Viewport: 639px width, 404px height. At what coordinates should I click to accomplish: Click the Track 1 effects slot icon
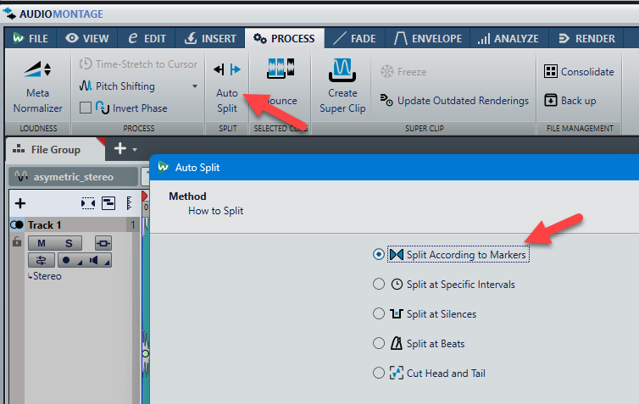103,243
